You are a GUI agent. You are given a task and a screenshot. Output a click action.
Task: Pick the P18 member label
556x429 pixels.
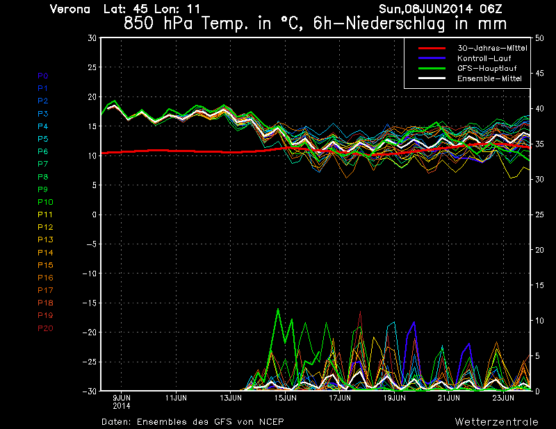45,303
